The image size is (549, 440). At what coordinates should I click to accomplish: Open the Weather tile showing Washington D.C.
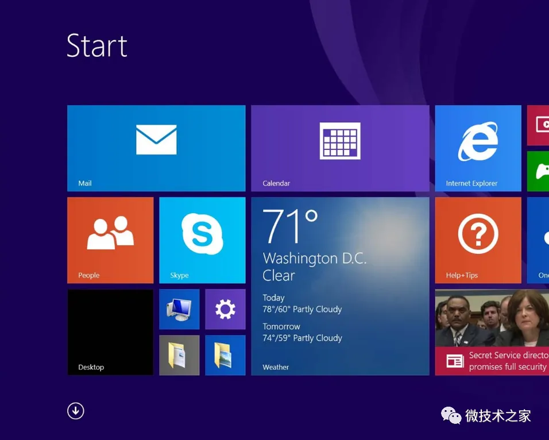tap(340, 286)
